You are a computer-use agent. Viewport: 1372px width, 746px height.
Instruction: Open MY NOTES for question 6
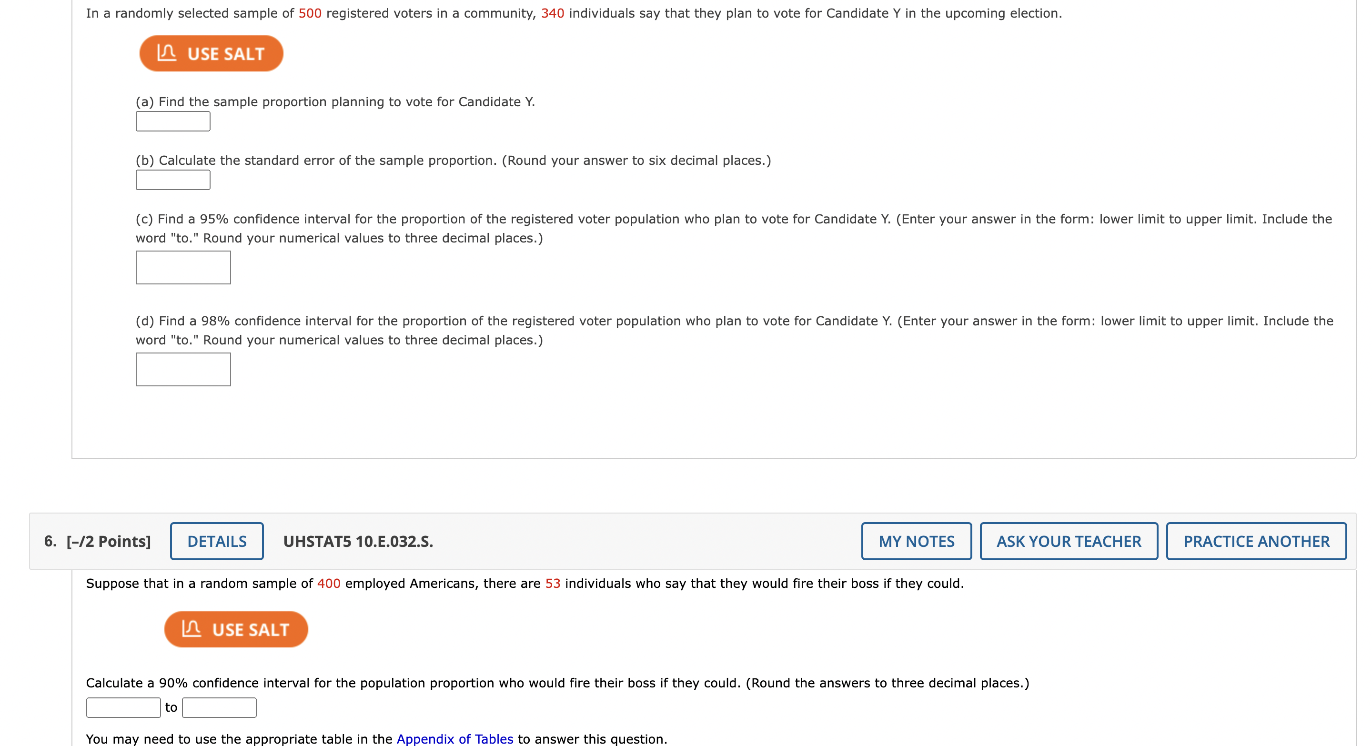(x=917, y=541)
